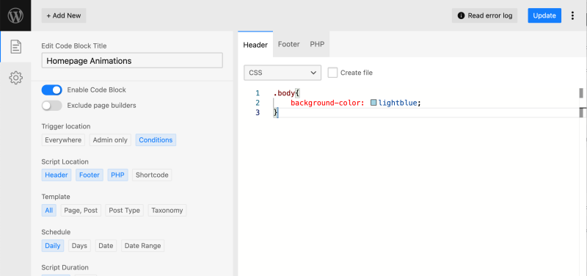
Task: Click the editor vertical scrollbar thumb
Action: 581,93
